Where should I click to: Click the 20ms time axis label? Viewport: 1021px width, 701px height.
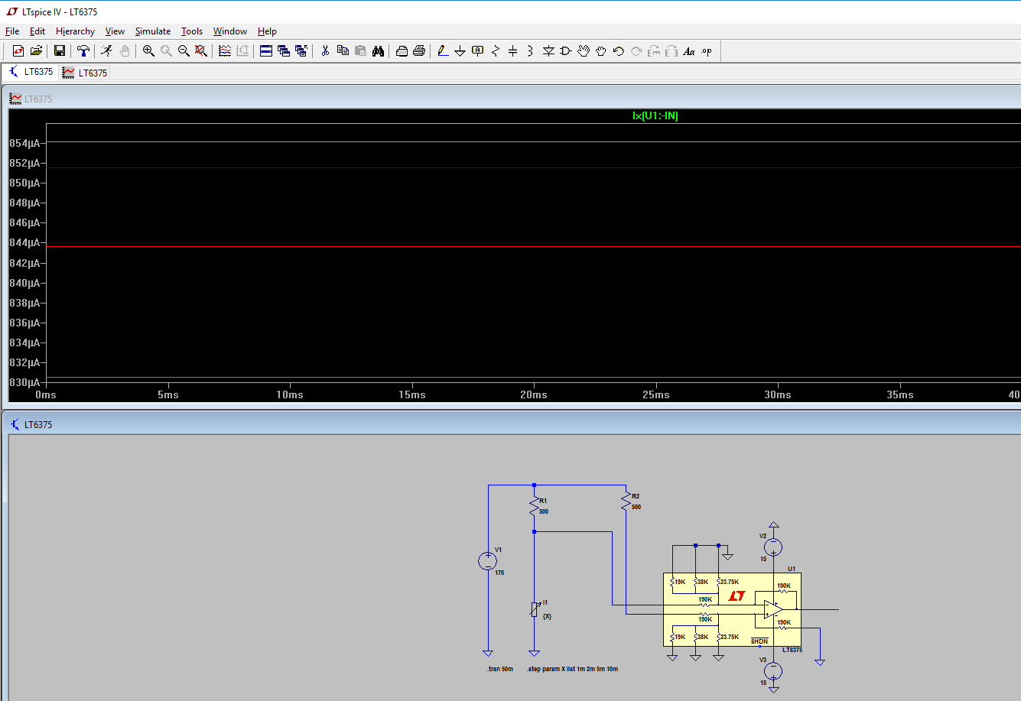coord(534,395)
